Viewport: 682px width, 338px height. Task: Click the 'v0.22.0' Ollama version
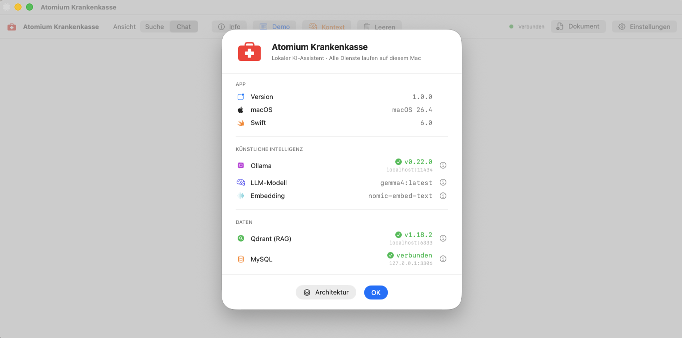pyautogui.click(x=418, y=161)
